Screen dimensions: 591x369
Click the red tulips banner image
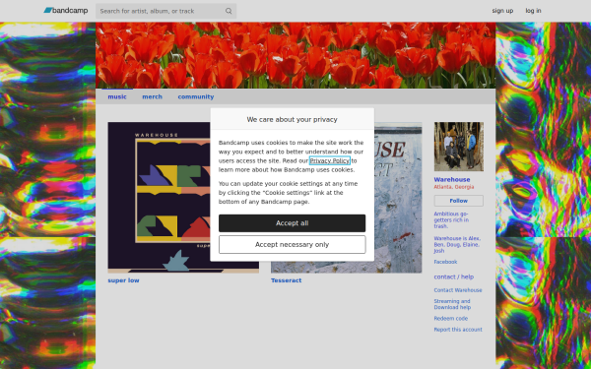(x=295, y=55)
